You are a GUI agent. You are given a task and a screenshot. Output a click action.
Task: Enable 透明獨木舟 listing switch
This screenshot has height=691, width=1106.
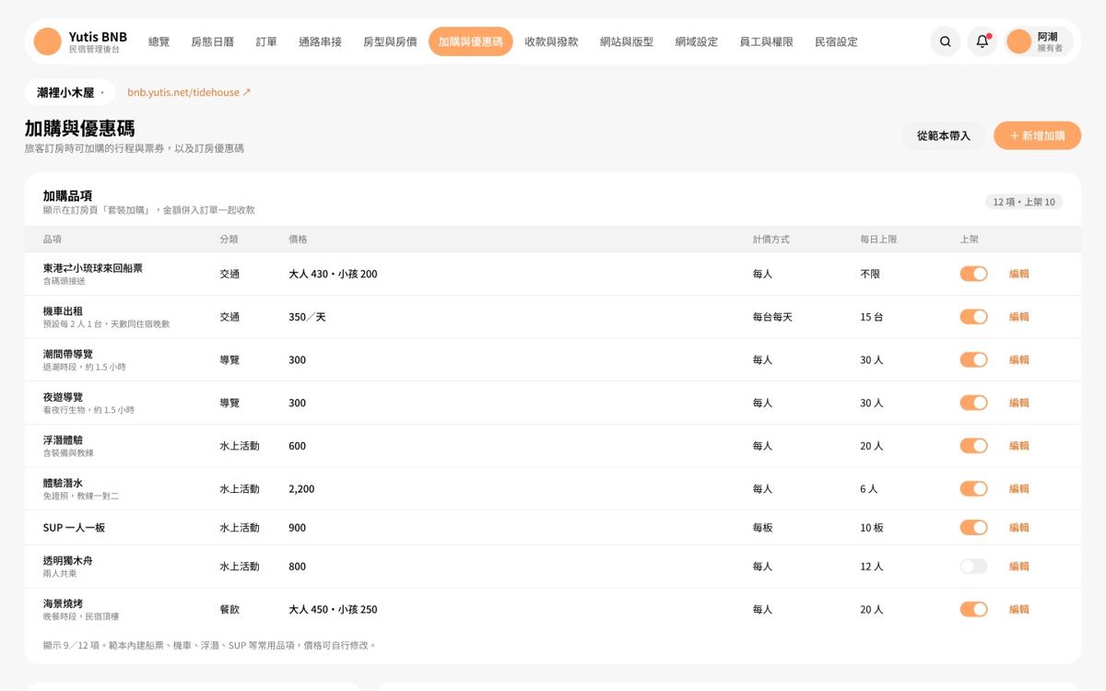pyautogui.click(x=973, y=567)
